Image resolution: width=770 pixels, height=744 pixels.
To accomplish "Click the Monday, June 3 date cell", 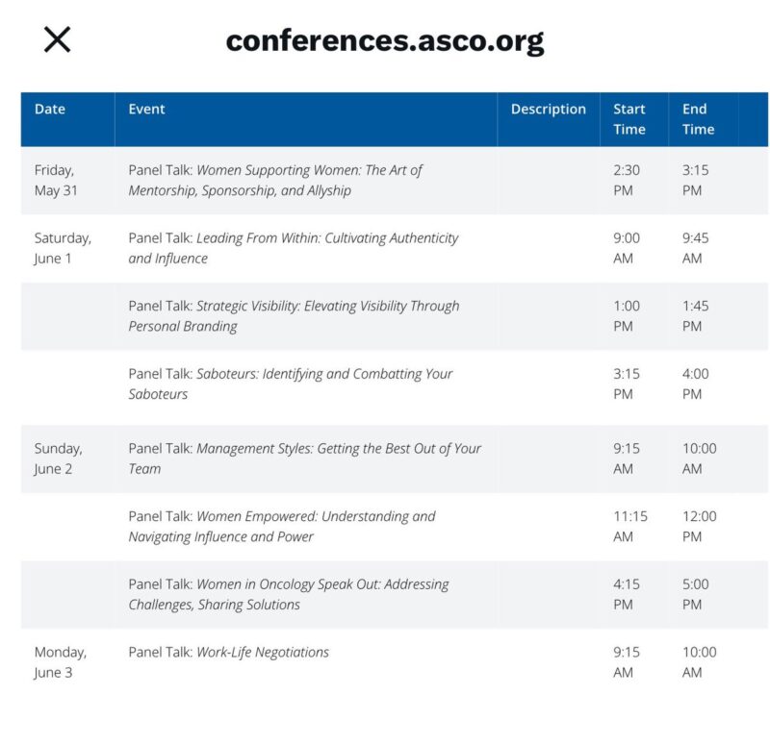I will click(x=61, y=662).
